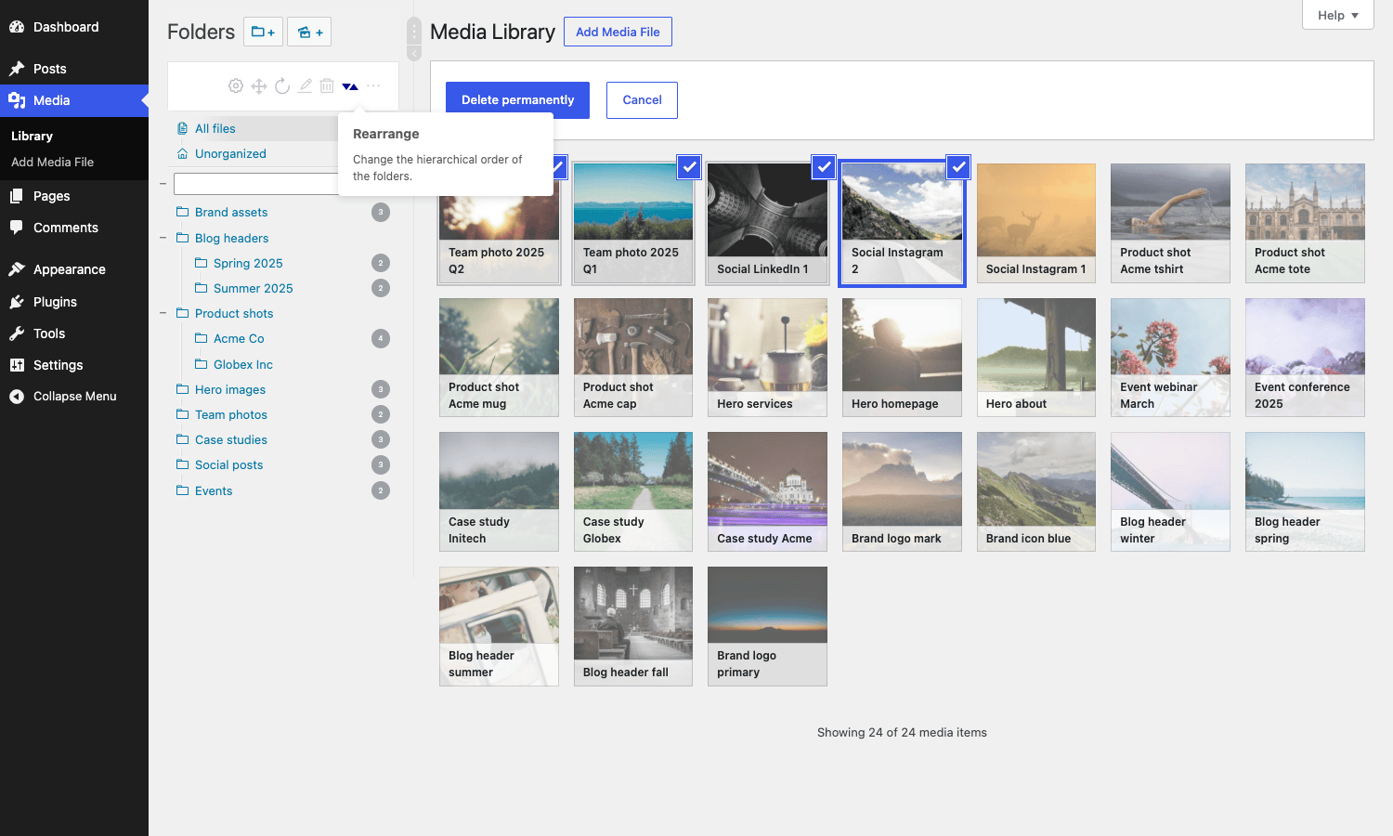Open the three-dots more options icon
Viewport: 1393px width, 836px height.
click(x=373, y=86)
